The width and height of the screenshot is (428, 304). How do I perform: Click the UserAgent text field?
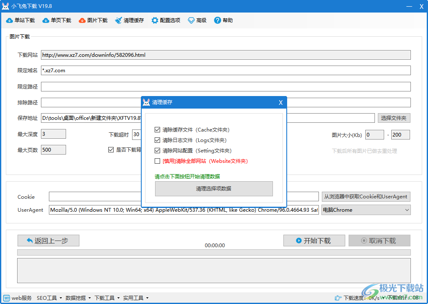[x=184, y=210]
